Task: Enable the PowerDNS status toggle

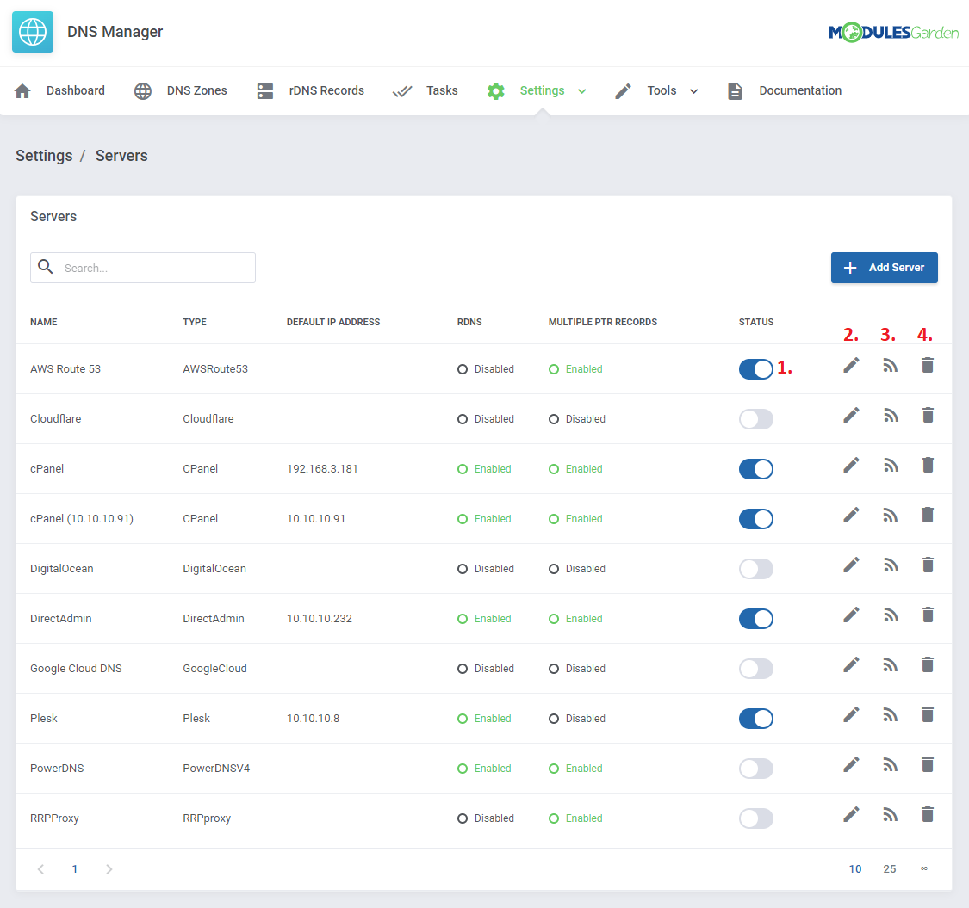Action: pyautogui.click(x=755, y=769)
